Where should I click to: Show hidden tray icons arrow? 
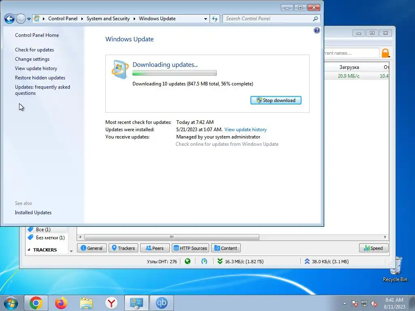344,303
